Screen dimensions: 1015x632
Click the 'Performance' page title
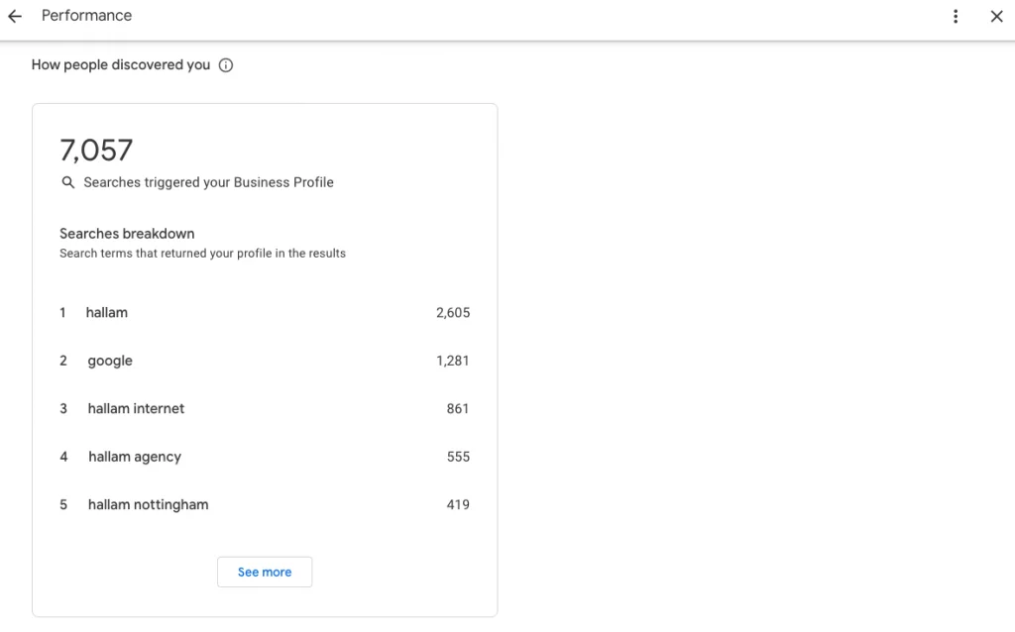[86, 16]
